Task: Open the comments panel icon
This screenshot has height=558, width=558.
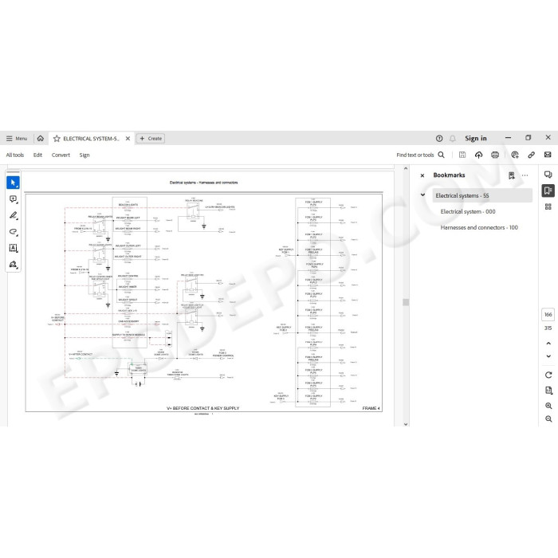Action: point(548,175)
